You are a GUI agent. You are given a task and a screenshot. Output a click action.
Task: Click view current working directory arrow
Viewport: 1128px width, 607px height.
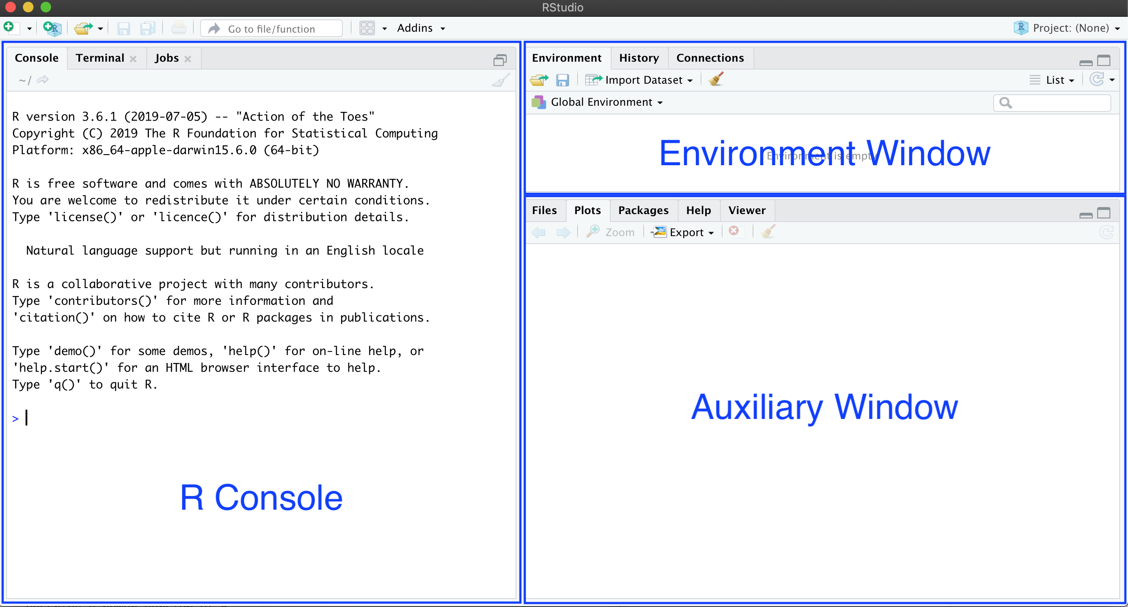(x=42, y=80)
